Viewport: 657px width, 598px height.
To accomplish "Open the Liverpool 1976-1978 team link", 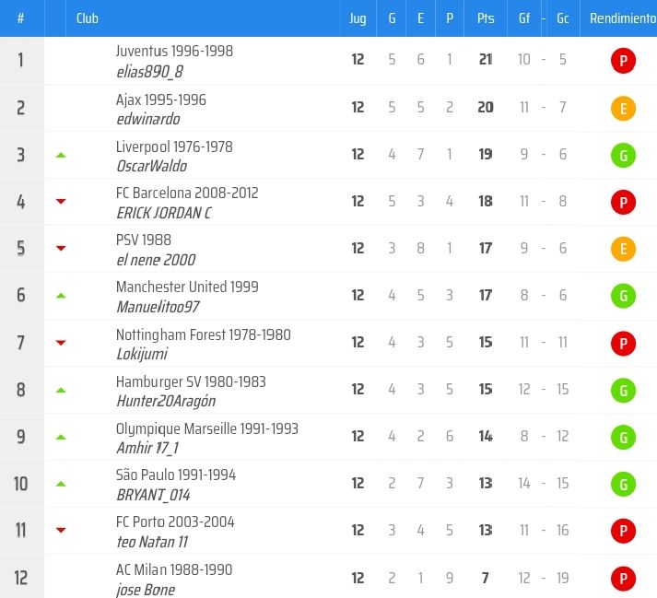I will [174, 147].
